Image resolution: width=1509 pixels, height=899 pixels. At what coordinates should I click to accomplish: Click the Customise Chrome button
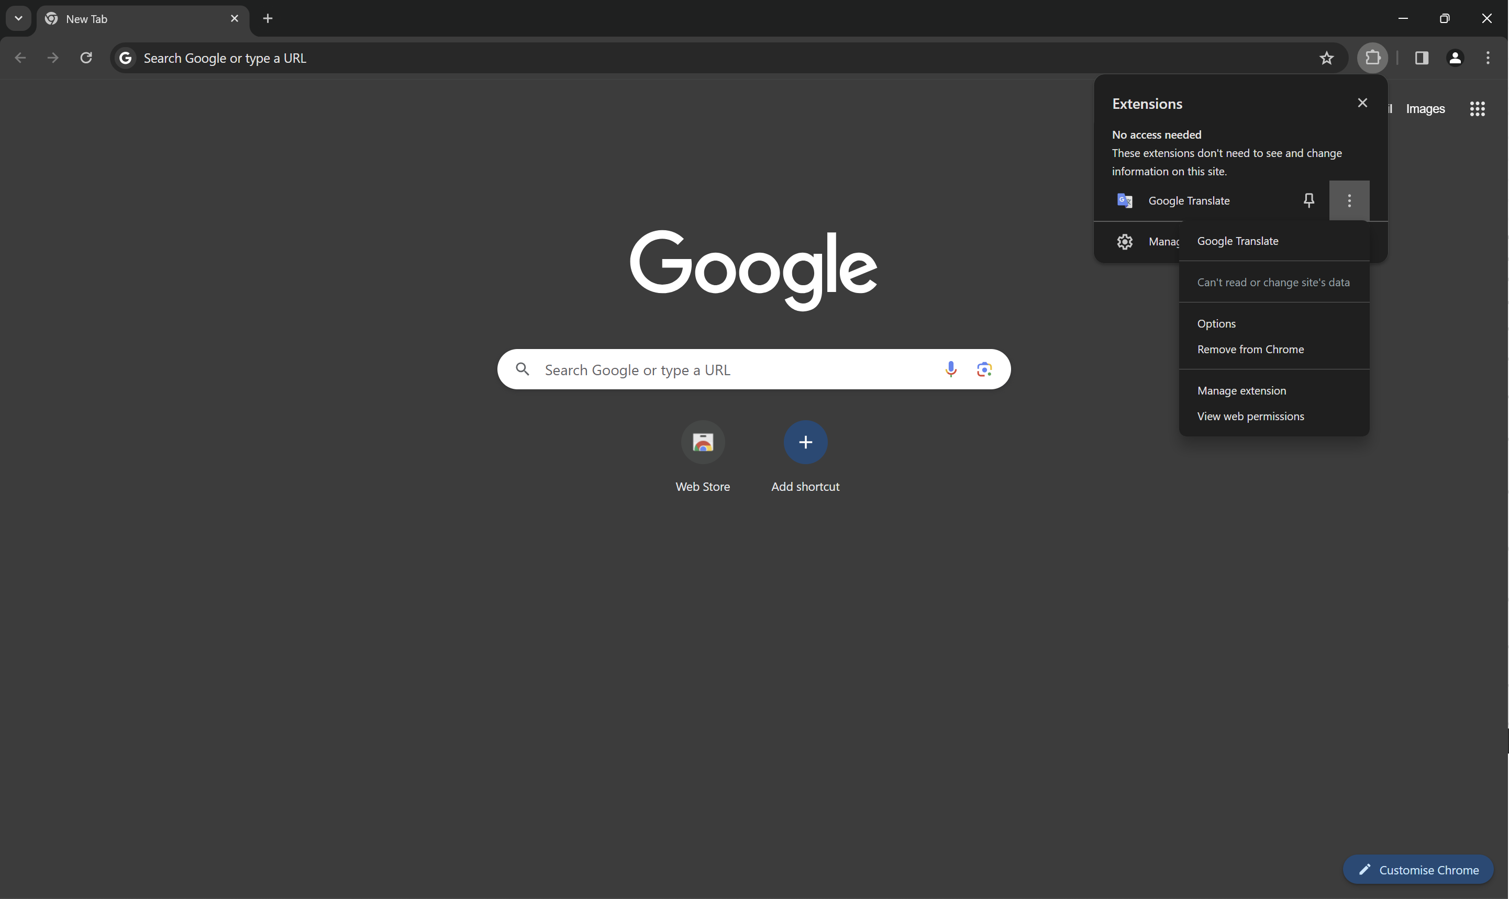(x=1417, y=870)
